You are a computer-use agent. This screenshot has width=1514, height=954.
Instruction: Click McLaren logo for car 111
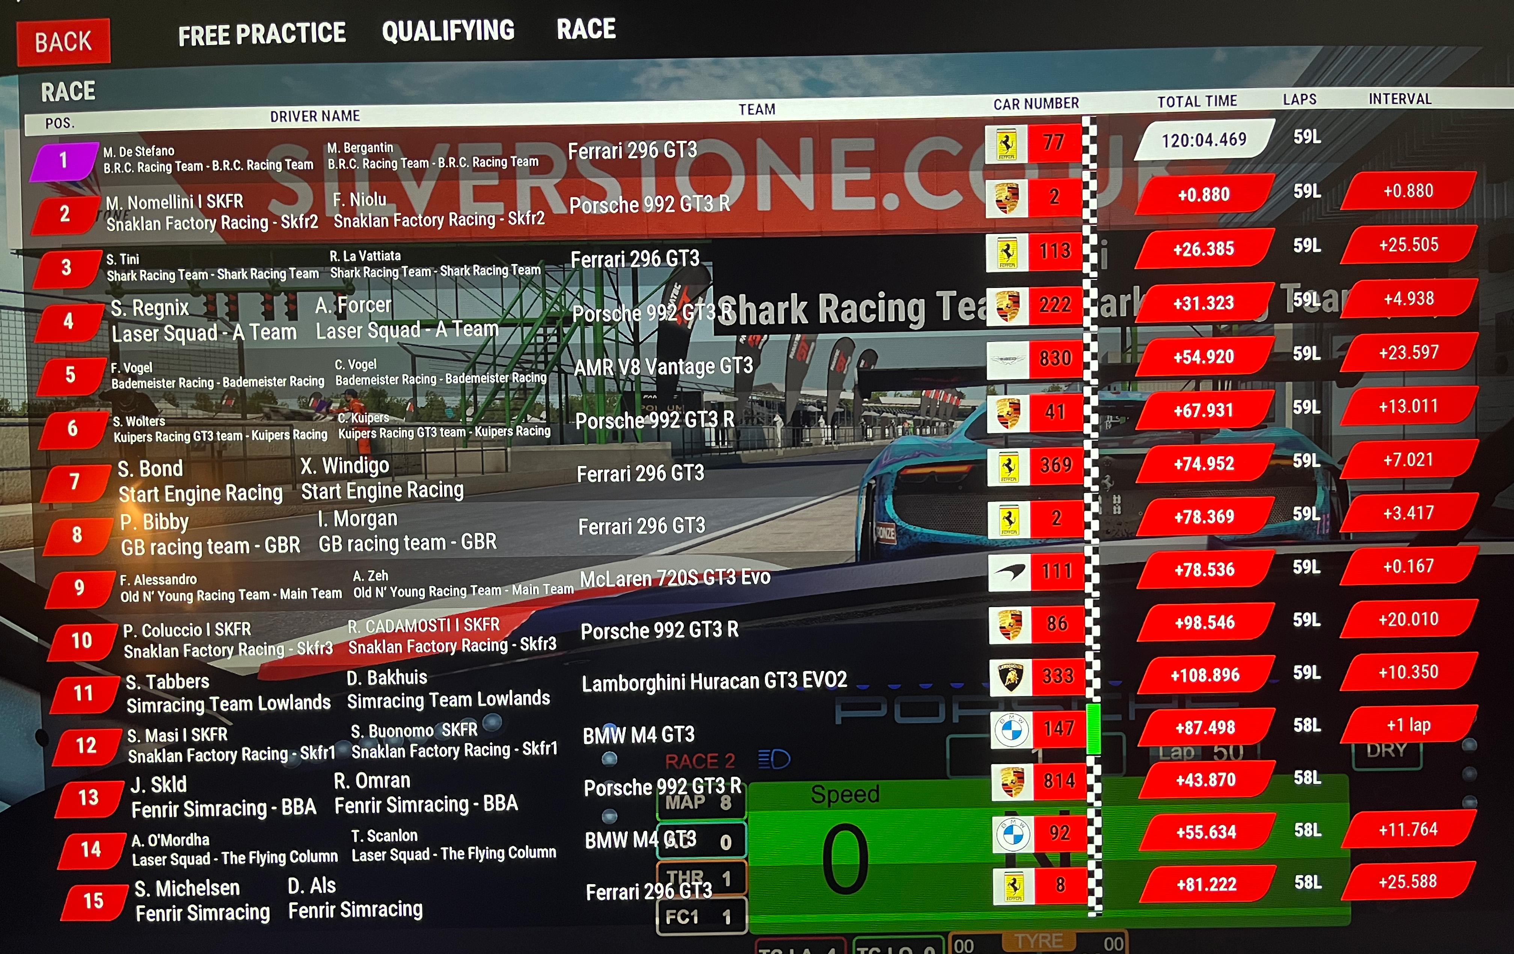pyautogui.click(x=1010, y=573)
